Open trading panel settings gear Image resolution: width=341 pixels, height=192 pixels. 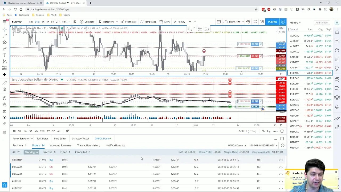(x=282, y=145)
